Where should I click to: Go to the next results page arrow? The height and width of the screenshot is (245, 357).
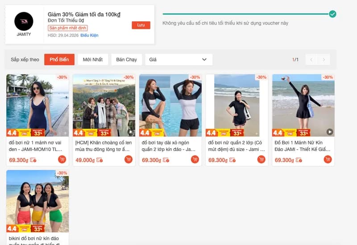point(324,60)
